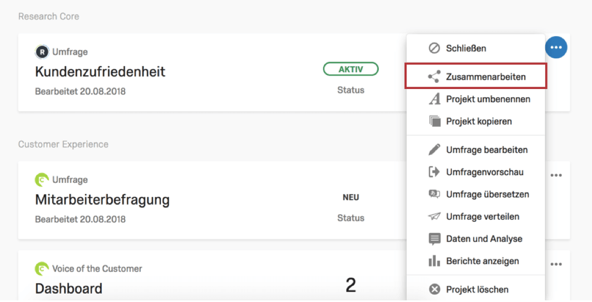This screenshot has width=592, height=302.
Task: Click the share icon beside Zusammenarbeiten
Action: (434, 77)
